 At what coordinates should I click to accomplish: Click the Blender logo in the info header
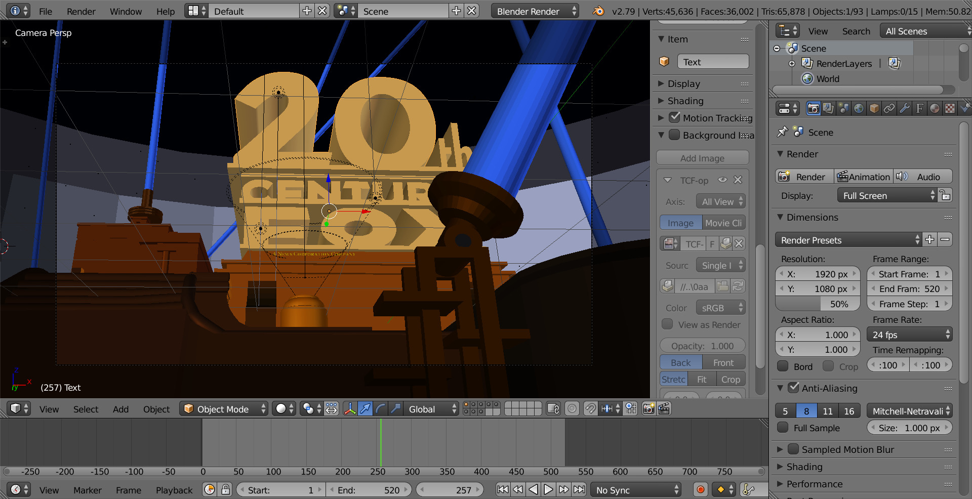tap(599, 11)
